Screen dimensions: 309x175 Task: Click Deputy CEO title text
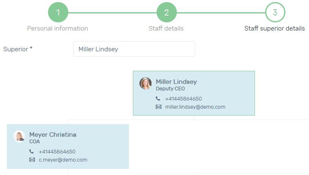(170, 89)
